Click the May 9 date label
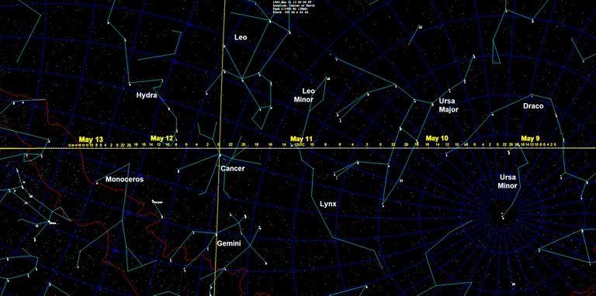The width and height of the screenshot is (596, 296). click(x=530, y=138)
